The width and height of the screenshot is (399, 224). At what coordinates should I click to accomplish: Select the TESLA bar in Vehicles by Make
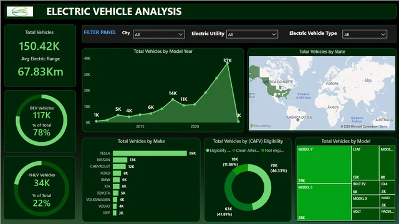tap(150, 153)
